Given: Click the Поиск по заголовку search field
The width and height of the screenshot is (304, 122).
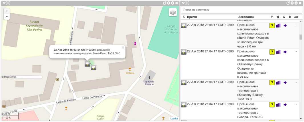Looking at the screenshot, I should (241, 10).
